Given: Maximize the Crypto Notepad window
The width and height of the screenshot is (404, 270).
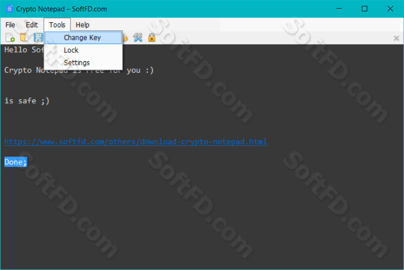Looking at the screenshot, I should (364, 9).
